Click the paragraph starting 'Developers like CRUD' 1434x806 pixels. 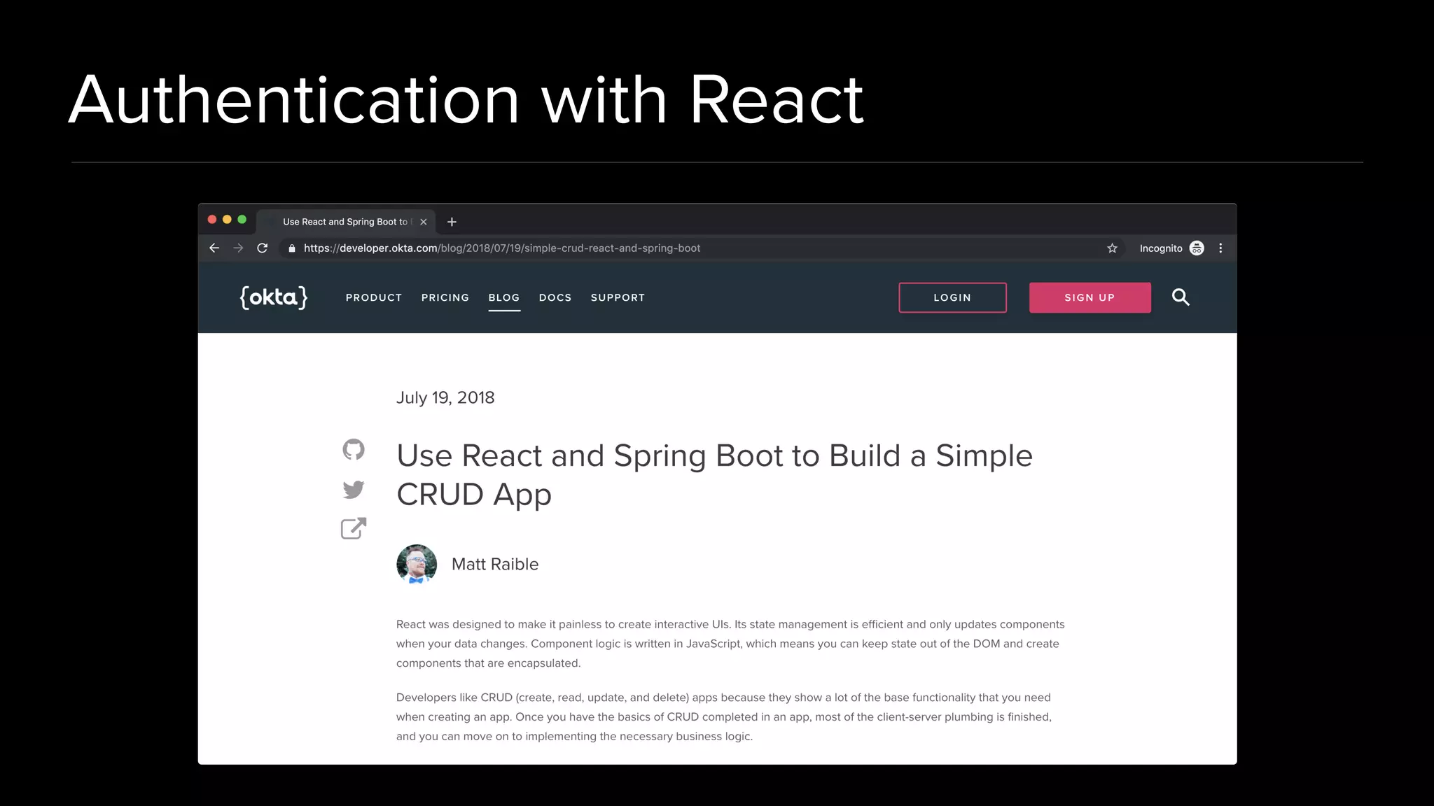tap(724, 716)
